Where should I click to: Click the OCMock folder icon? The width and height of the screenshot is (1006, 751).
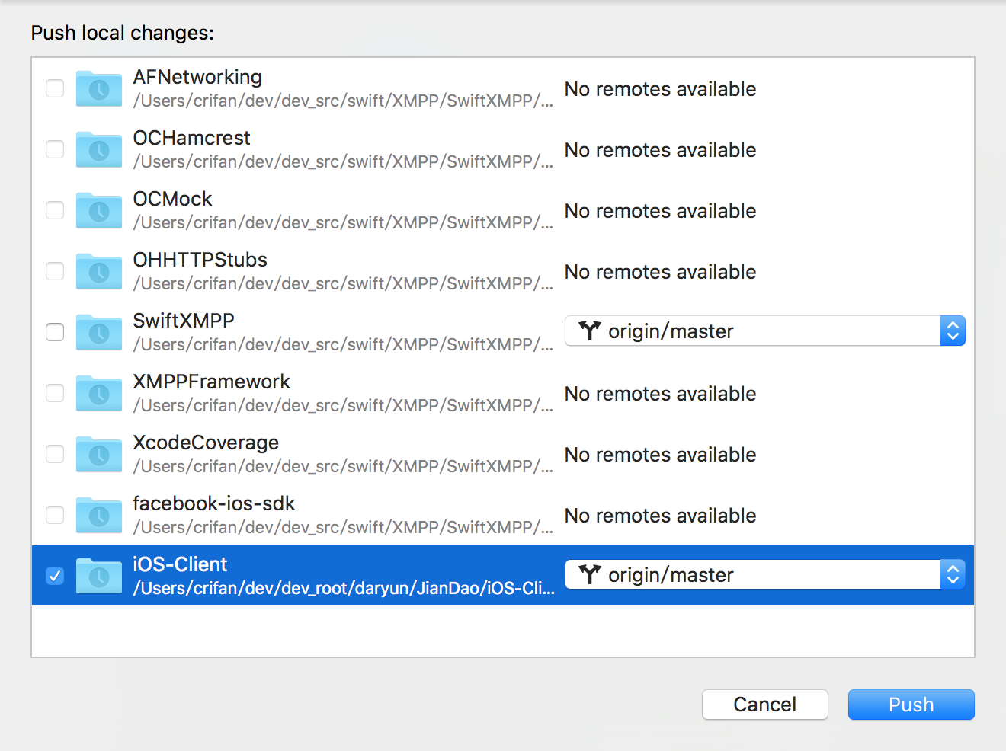pyautogui.click(x=99, y=211)
